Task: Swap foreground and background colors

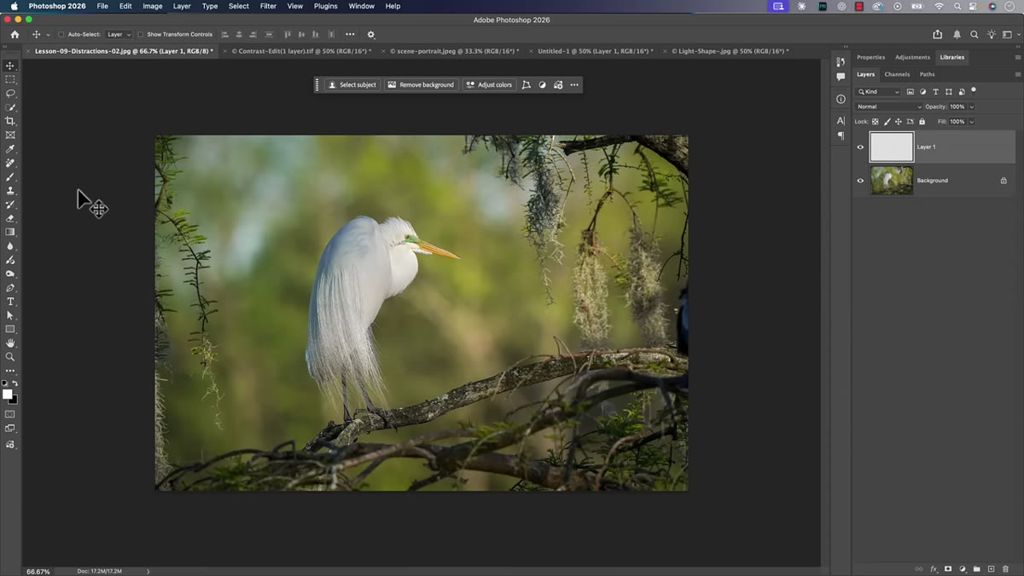Action: click(x=15, y=383)
